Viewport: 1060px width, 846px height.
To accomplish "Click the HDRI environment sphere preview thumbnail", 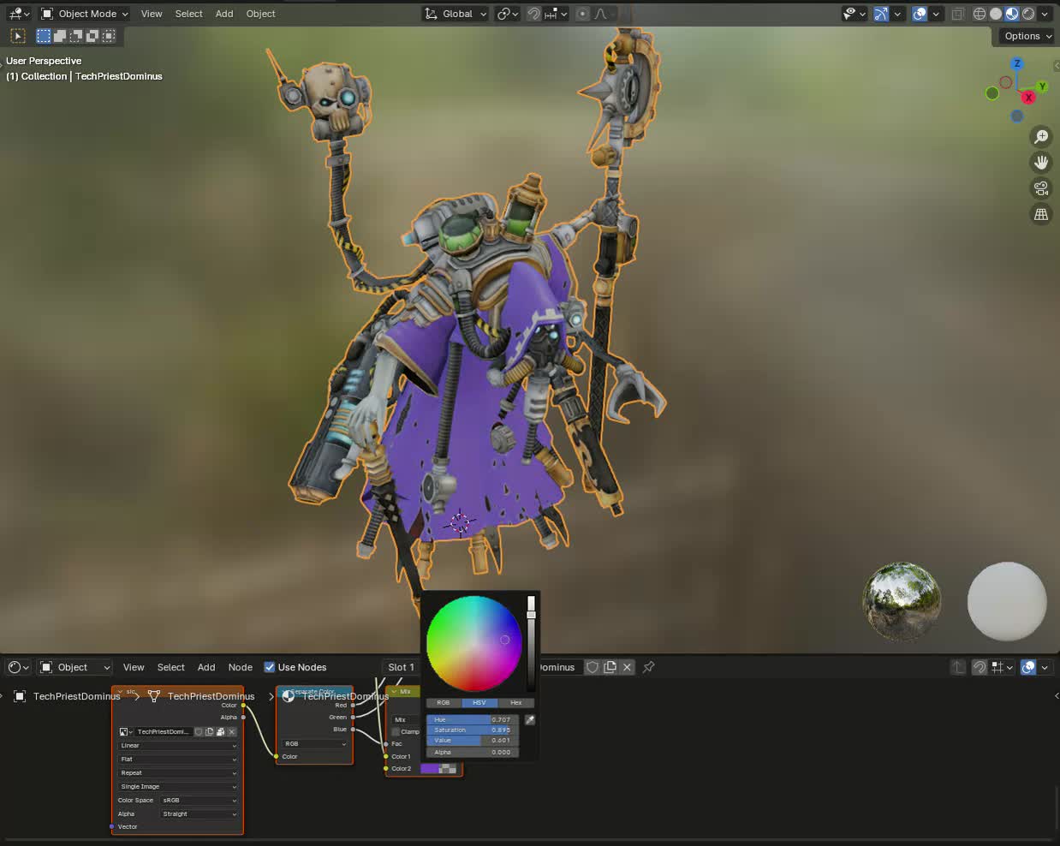I will coord(902,602).
